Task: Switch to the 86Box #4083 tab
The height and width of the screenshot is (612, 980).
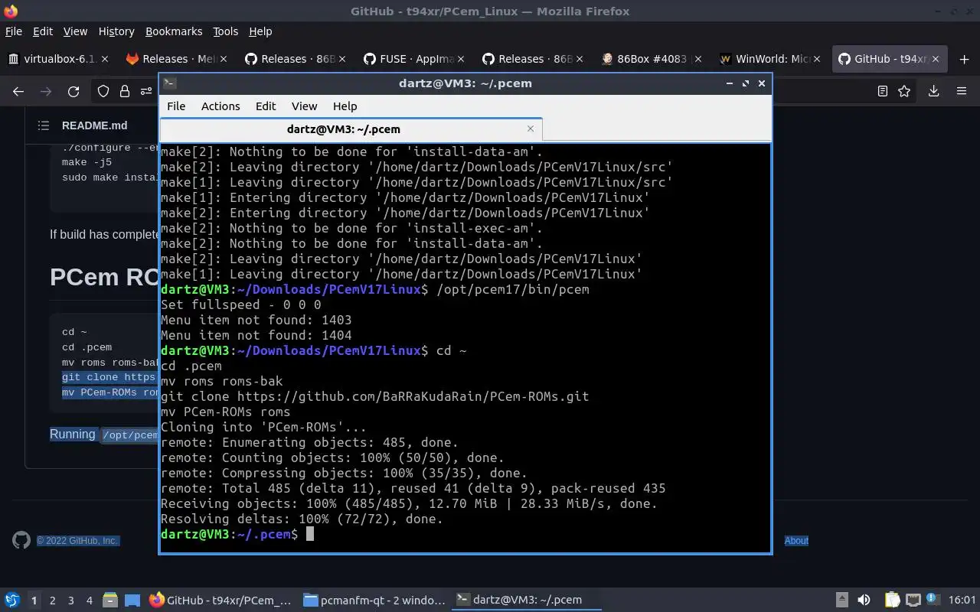Action: tap(651, 59)
